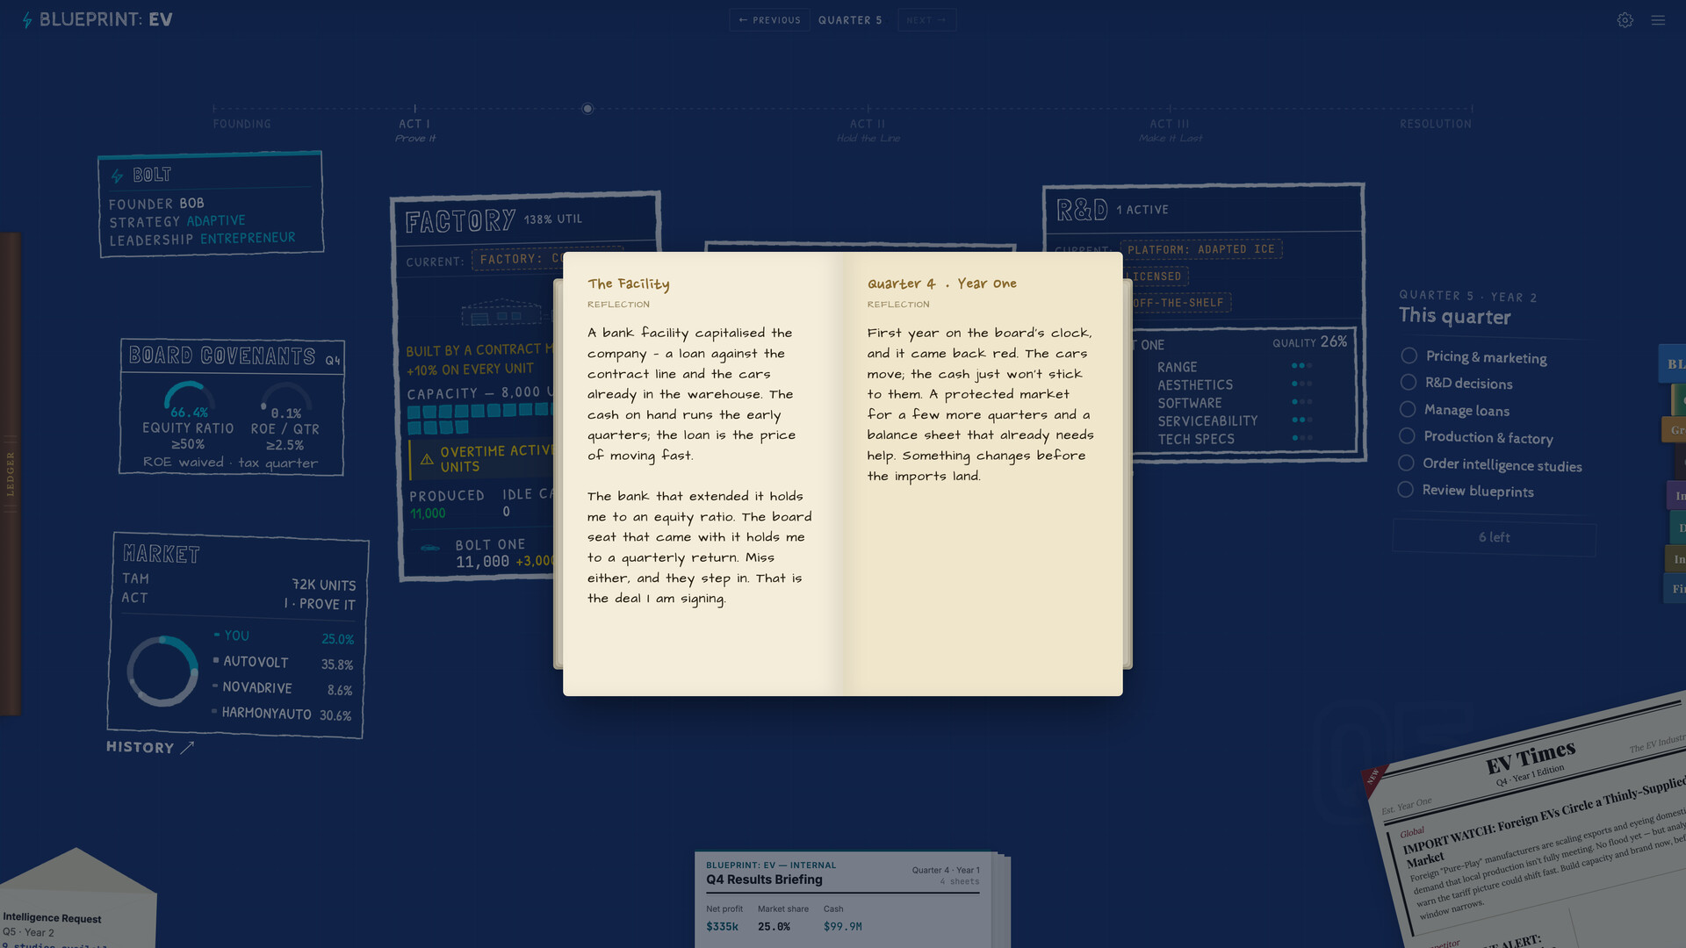Image resolution: width=1686 pixels, height=948 pixels.
Task: Go to Previous quarter
Action: (x=770, y=20)
